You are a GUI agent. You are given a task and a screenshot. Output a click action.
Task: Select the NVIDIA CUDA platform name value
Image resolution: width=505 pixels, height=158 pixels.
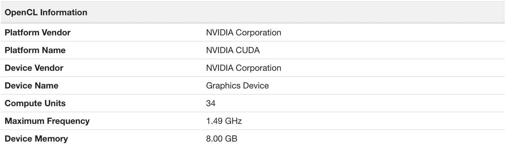(x=233, y=50)
